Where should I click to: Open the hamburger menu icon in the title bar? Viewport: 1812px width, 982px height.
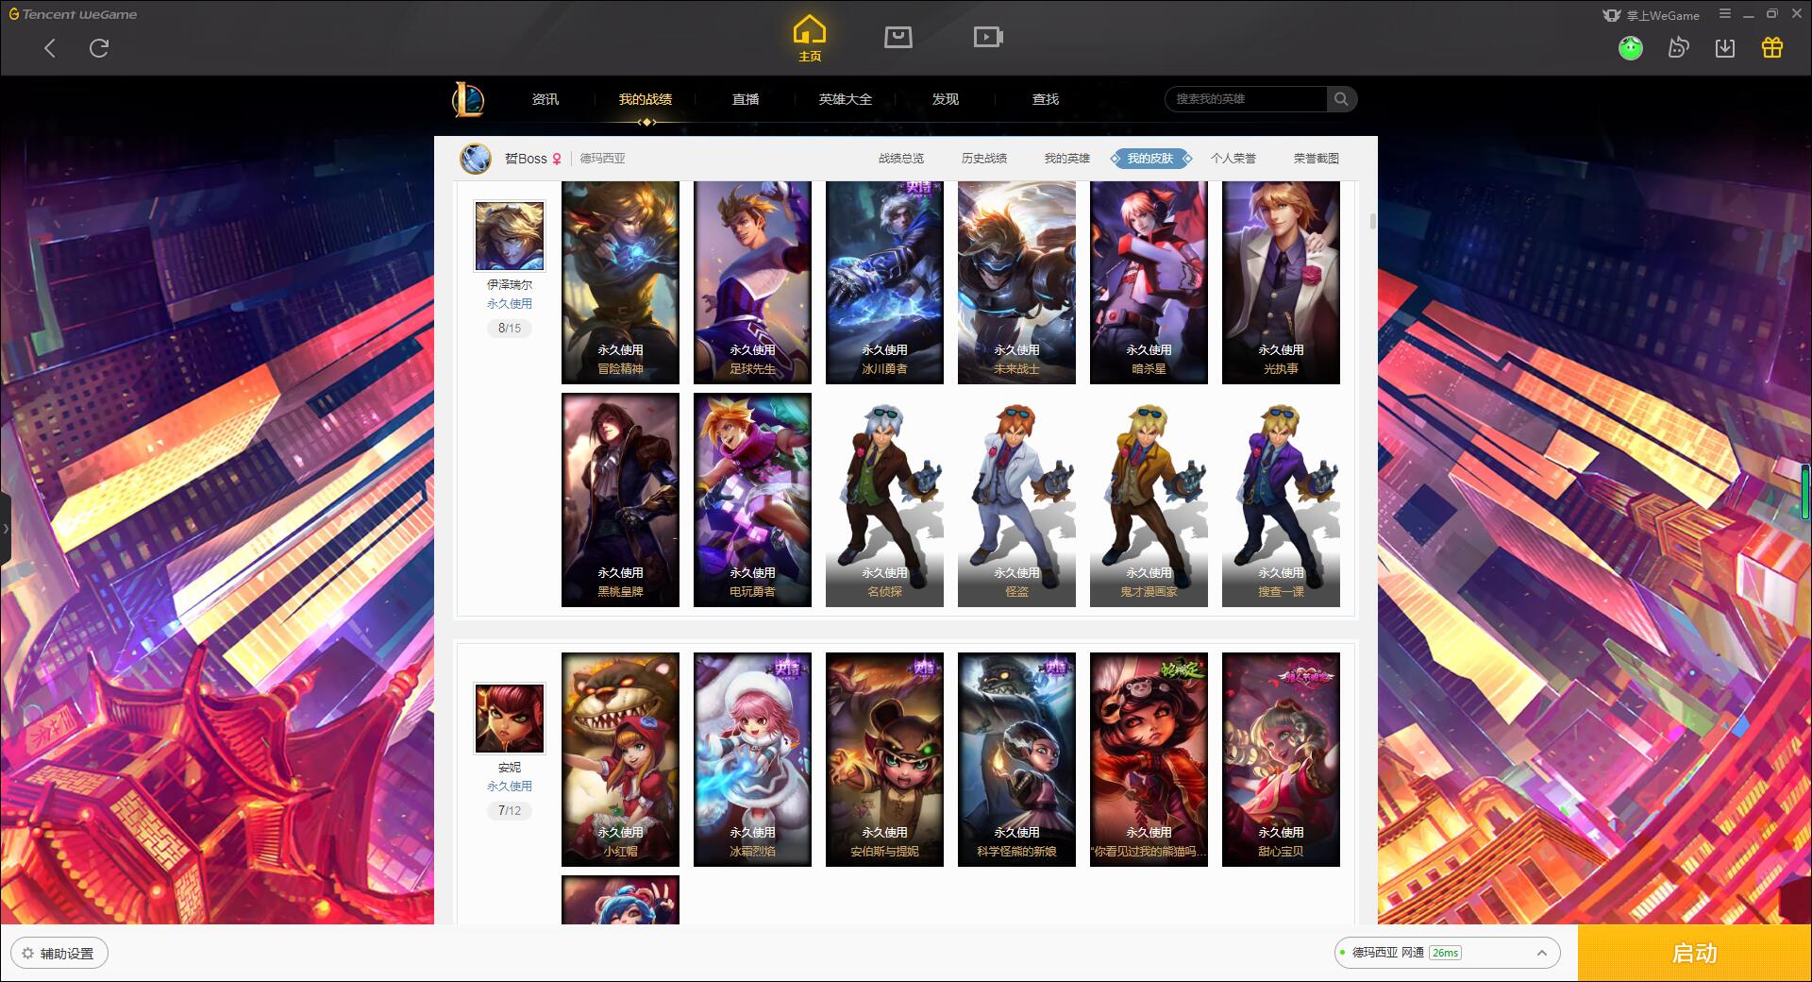[1725, 14]
